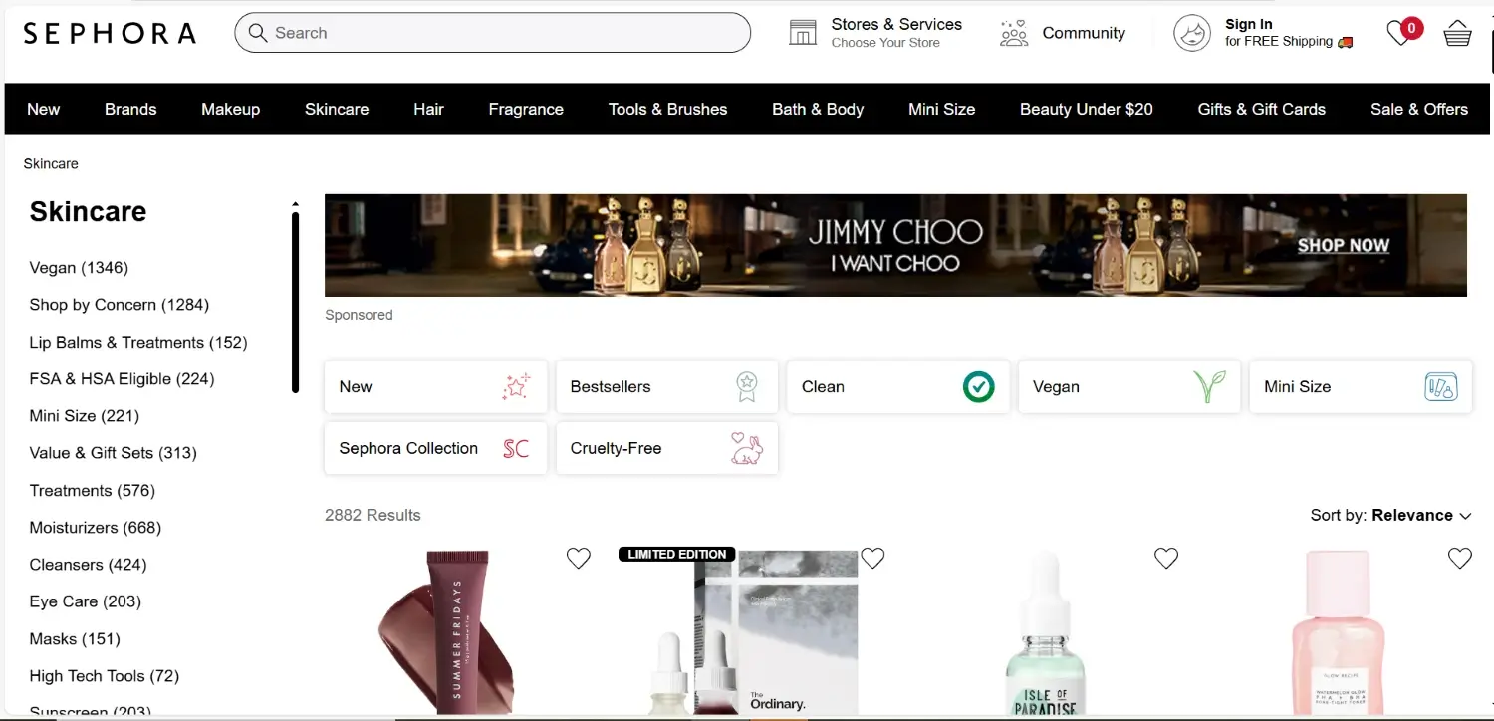
Task: Love the pink Glow Recipe toner heart
Action: tap(1460, 559)
